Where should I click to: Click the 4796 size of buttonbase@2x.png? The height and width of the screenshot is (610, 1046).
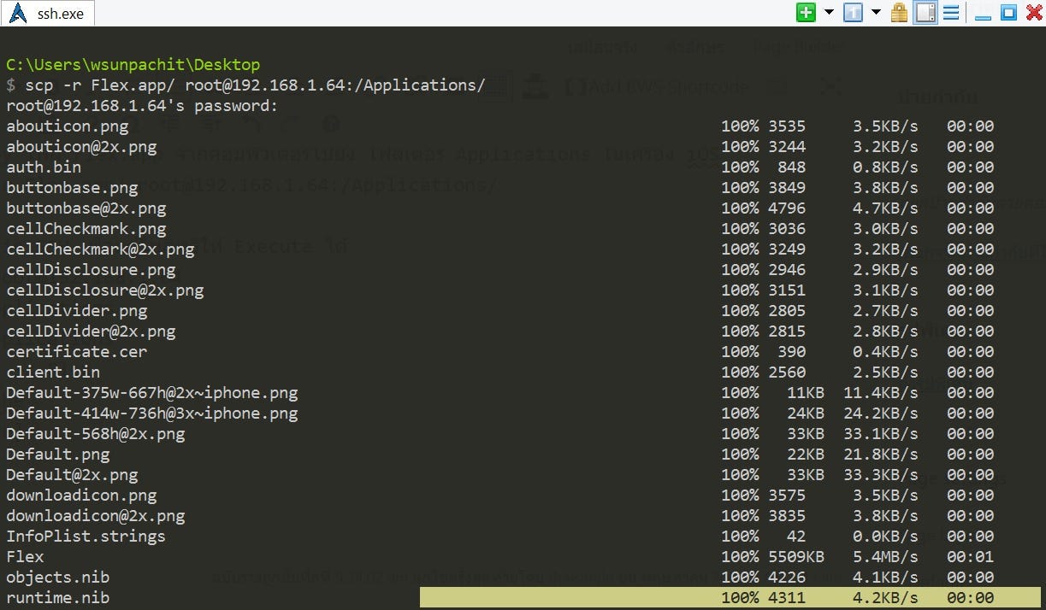(787, 208)
